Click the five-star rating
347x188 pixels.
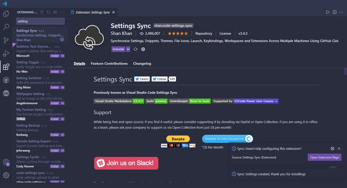point(178,34)
